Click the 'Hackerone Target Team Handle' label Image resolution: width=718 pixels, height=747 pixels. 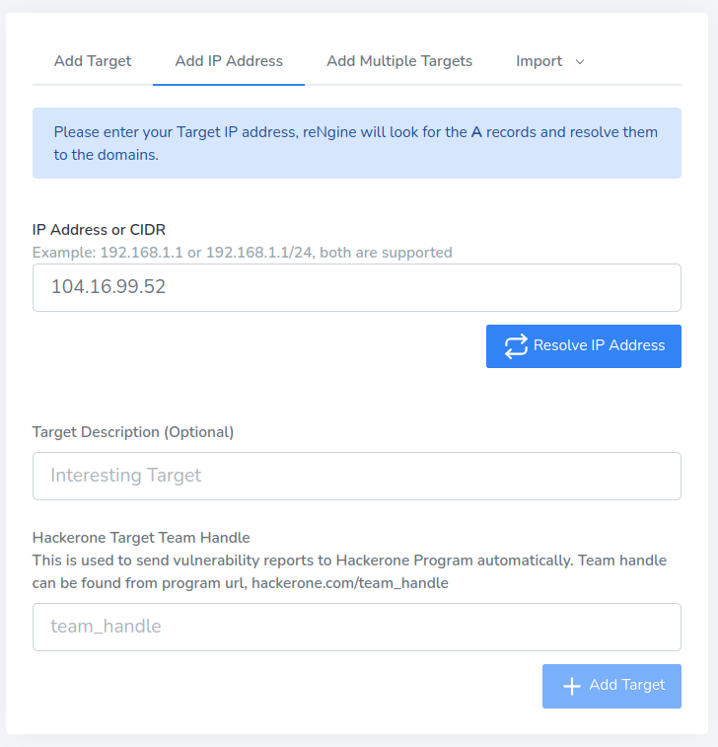(x=141, y=538)
